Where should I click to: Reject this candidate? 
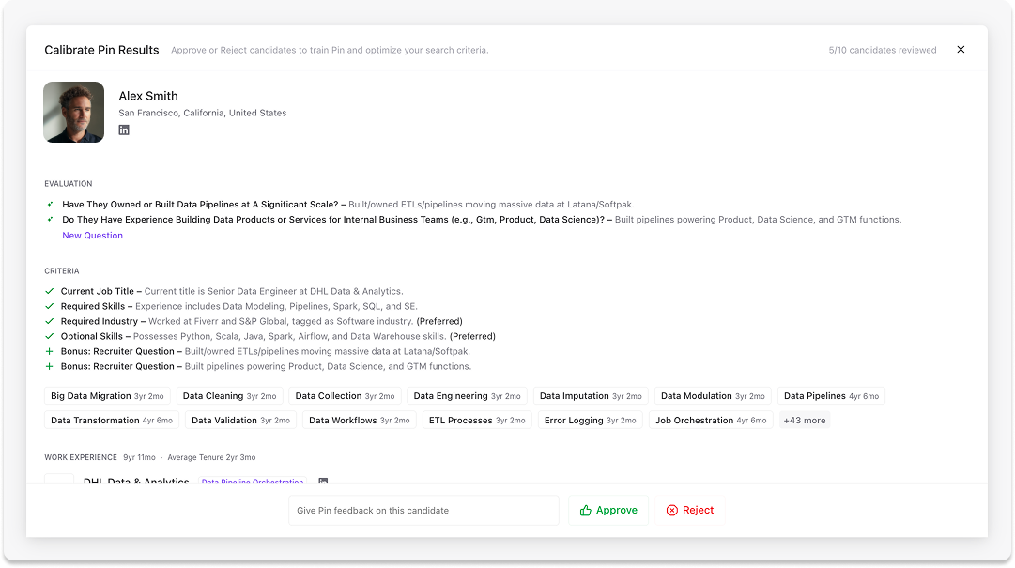tap(690, 511)
